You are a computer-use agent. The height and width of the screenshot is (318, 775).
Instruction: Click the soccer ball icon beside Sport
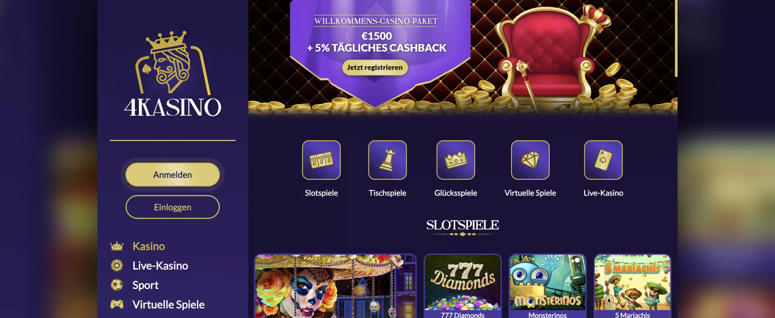[117, 285]
